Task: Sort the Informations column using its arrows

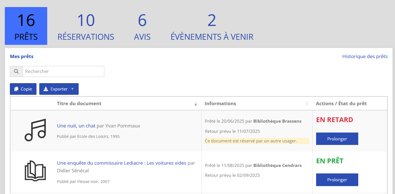Action: point(307,104)
